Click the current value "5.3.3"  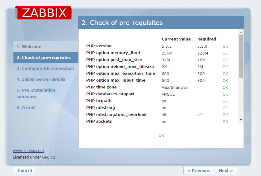tap(167, 46)
